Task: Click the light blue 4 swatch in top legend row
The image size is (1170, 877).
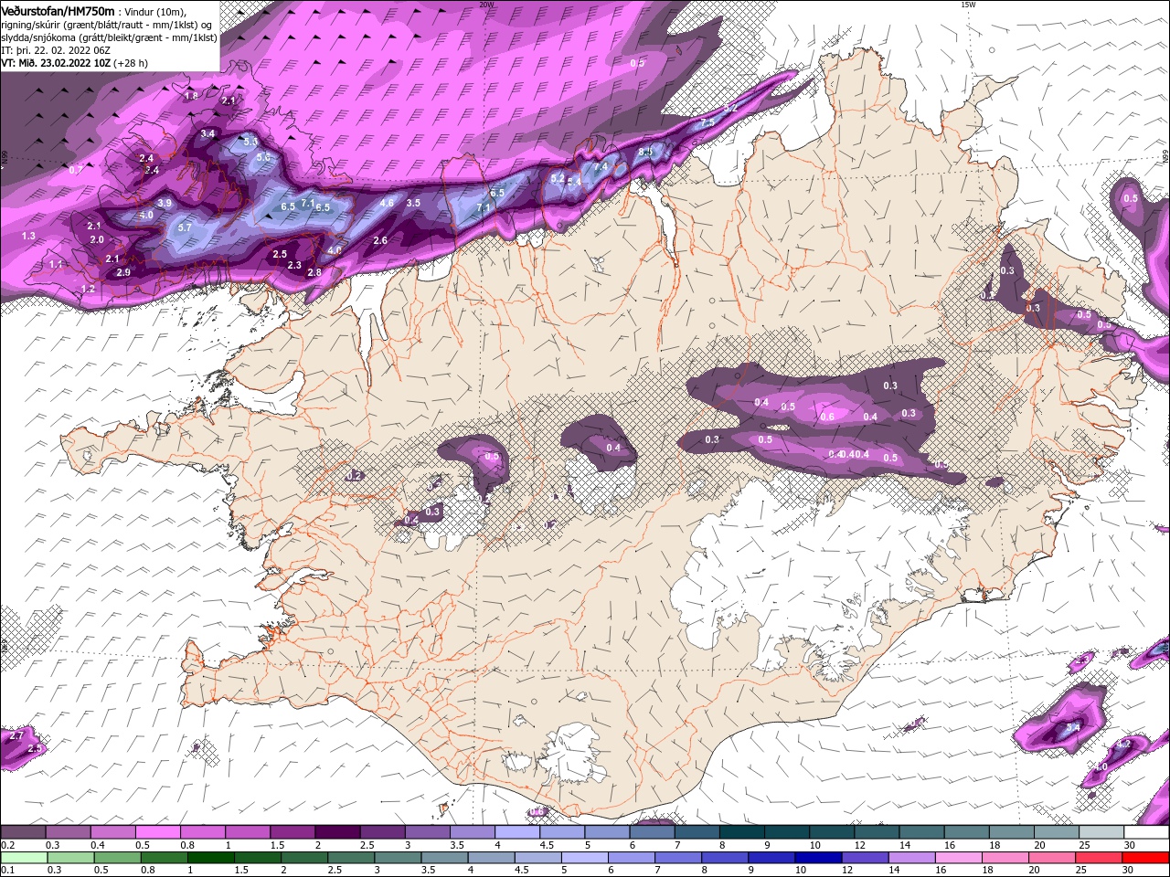Action: pos(517,832)
